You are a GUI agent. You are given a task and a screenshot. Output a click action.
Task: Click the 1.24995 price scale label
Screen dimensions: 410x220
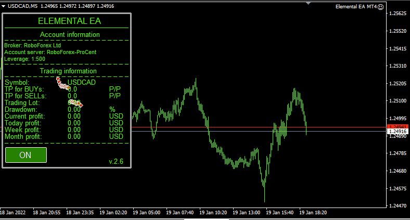398,119
